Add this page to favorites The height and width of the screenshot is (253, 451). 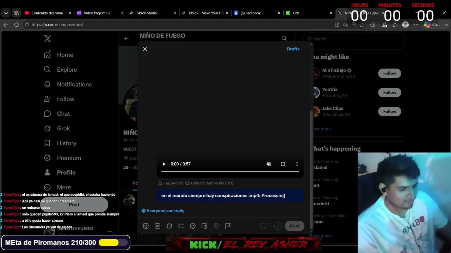click(x=362, y=25)
